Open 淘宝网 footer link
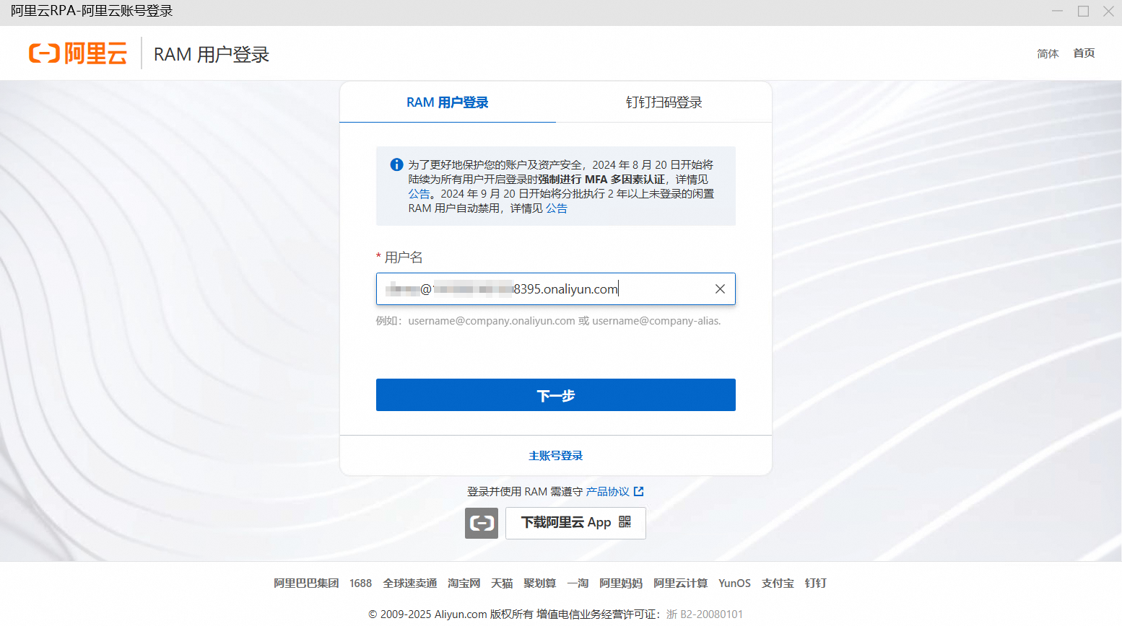The image size is (1122, 626). click(464, 583)
